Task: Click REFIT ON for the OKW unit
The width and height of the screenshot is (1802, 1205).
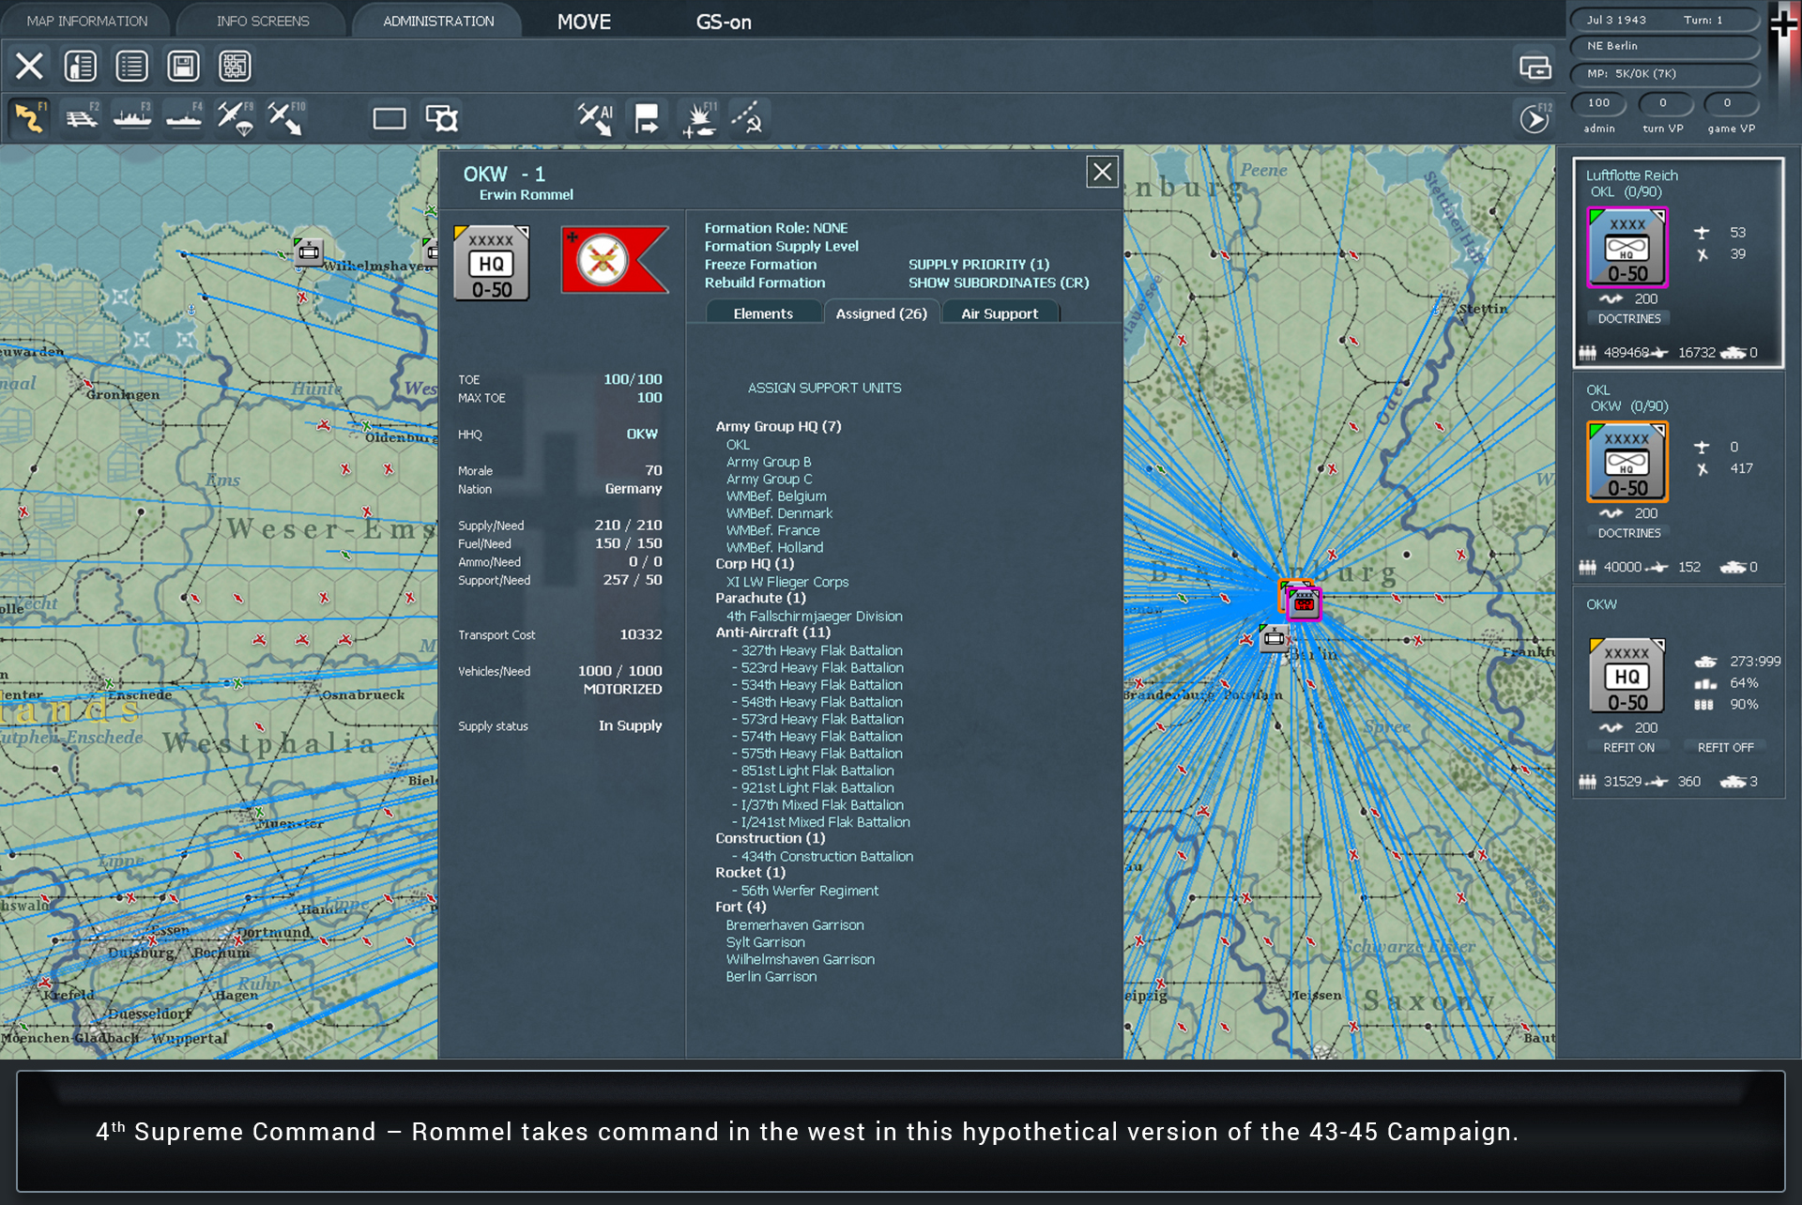Action: [1628, 746]
